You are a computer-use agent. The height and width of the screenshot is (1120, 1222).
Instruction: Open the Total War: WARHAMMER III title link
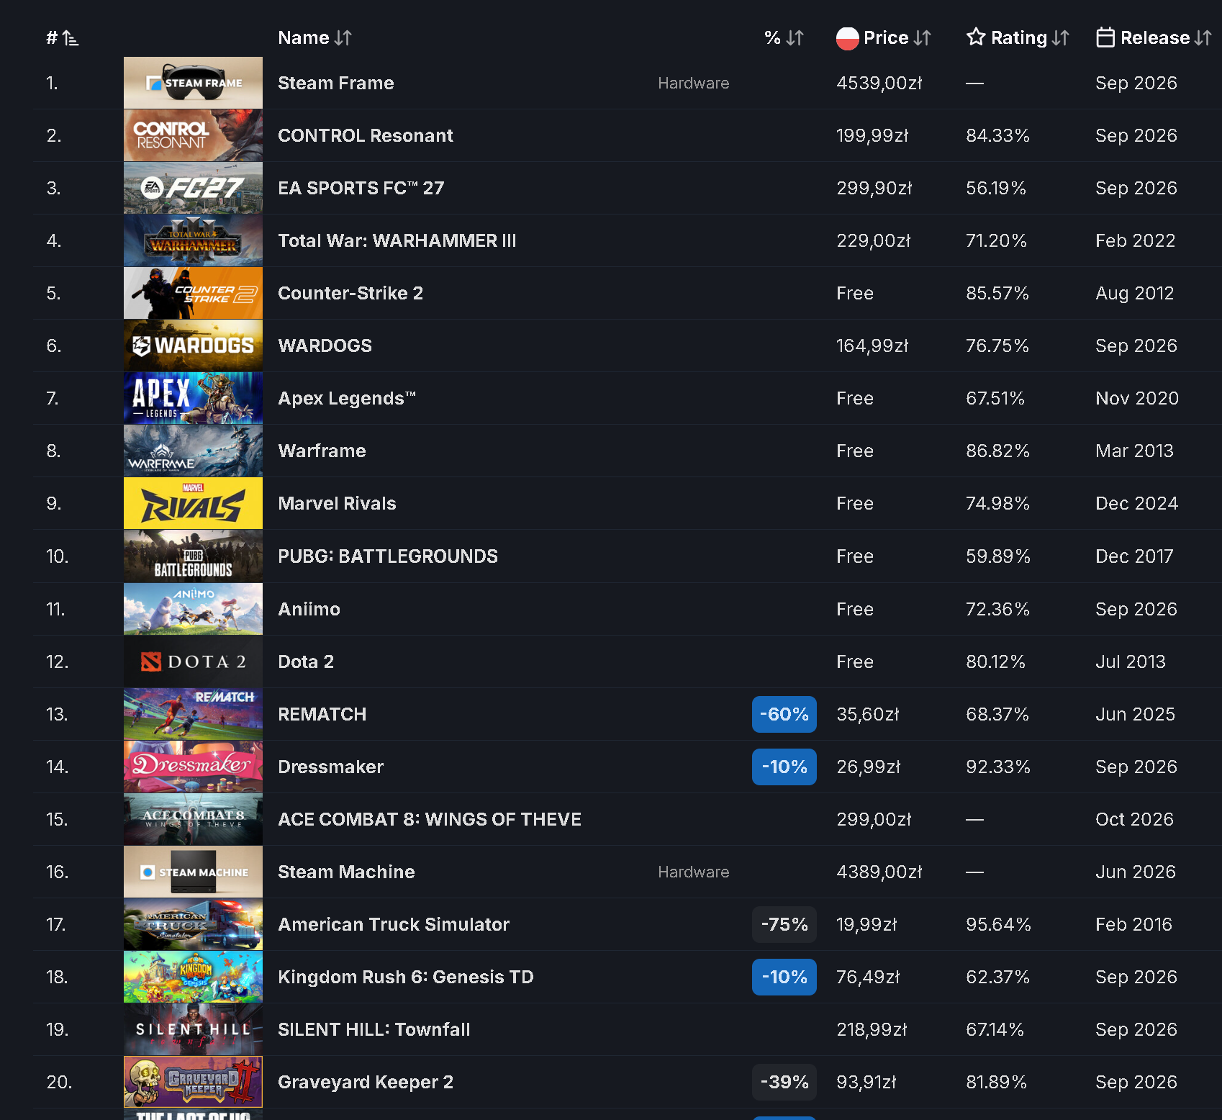[x=397, y=240]
